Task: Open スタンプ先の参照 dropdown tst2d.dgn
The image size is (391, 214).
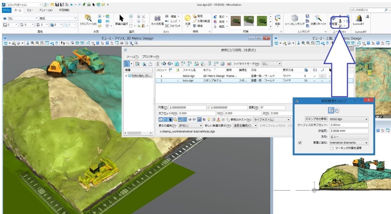Action: [x=349, y=119]
